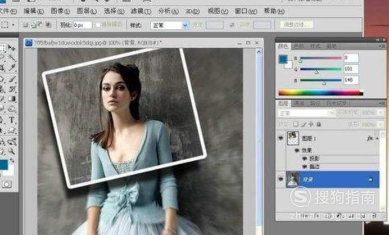The width and height of the screenshot is (389, 235).
Task: Pick a color from the spectrum ramp
Action: [321, 93]
